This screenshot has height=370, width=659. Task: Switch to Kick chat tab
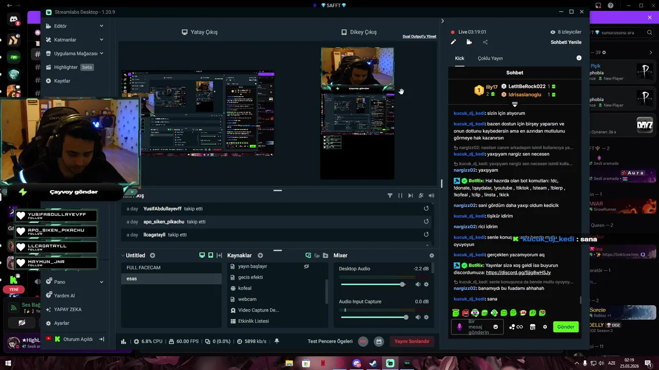coord(459,58)
